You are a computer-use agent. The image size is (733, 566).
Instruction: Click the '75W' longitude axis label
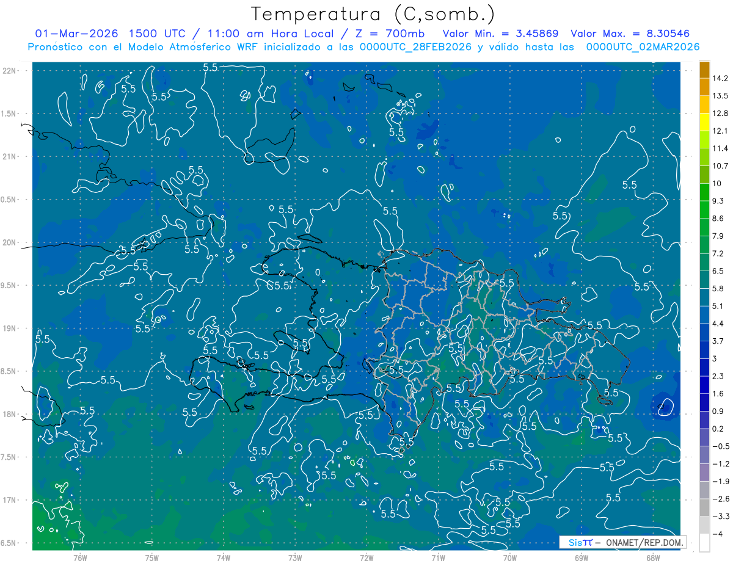(152, 557)
